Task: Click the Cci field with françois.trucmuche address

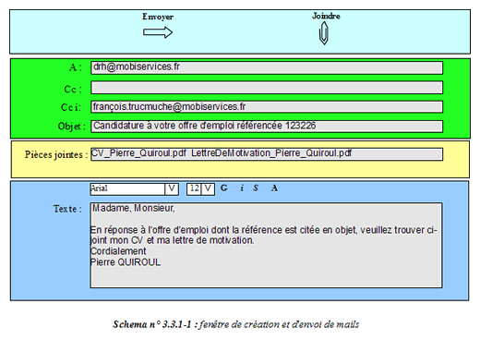Action: click(267, 107)
